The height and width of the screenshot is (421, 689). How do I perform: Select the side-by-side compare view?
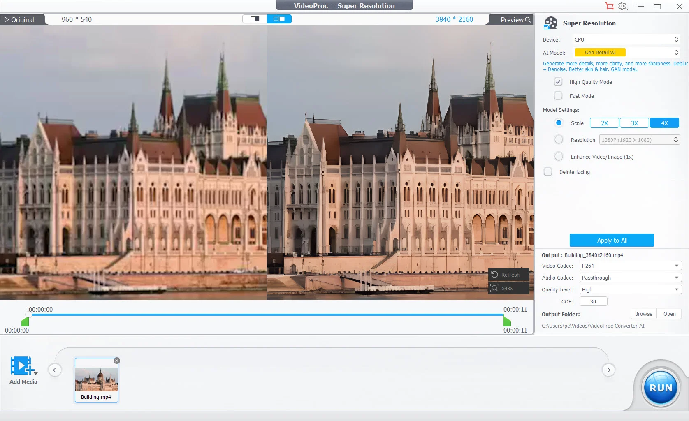click(280, 19)
